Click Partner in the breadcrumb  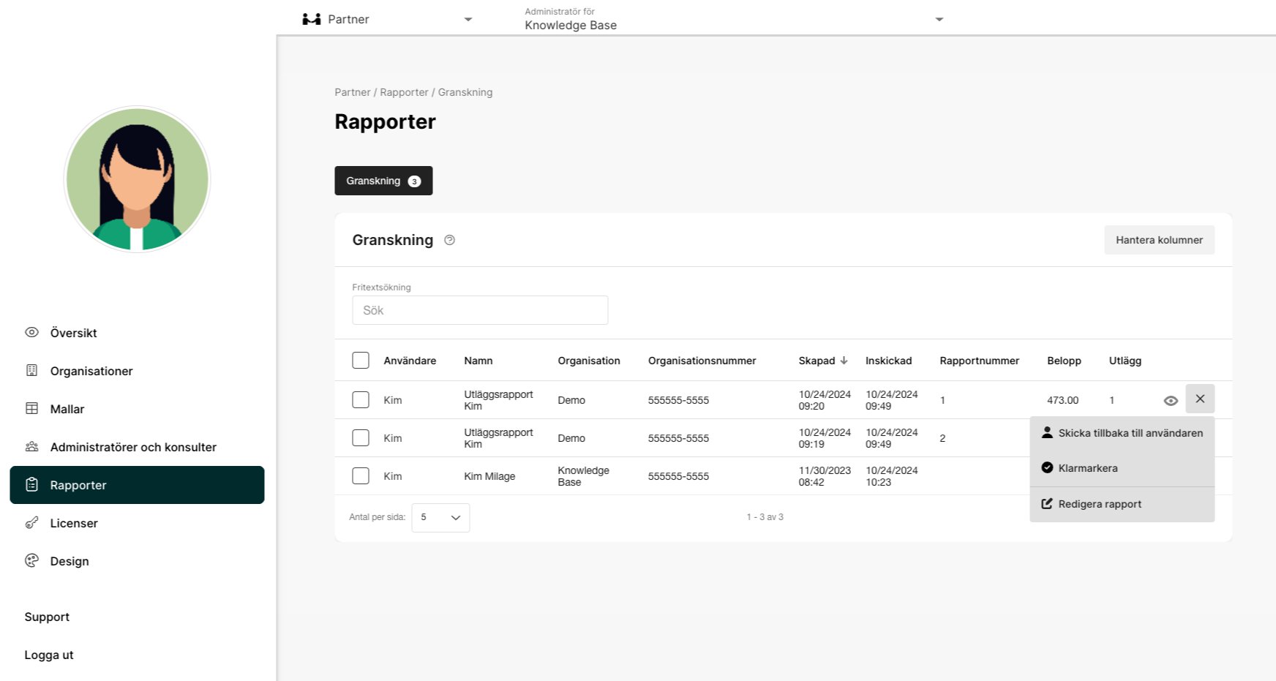point(353,92)
